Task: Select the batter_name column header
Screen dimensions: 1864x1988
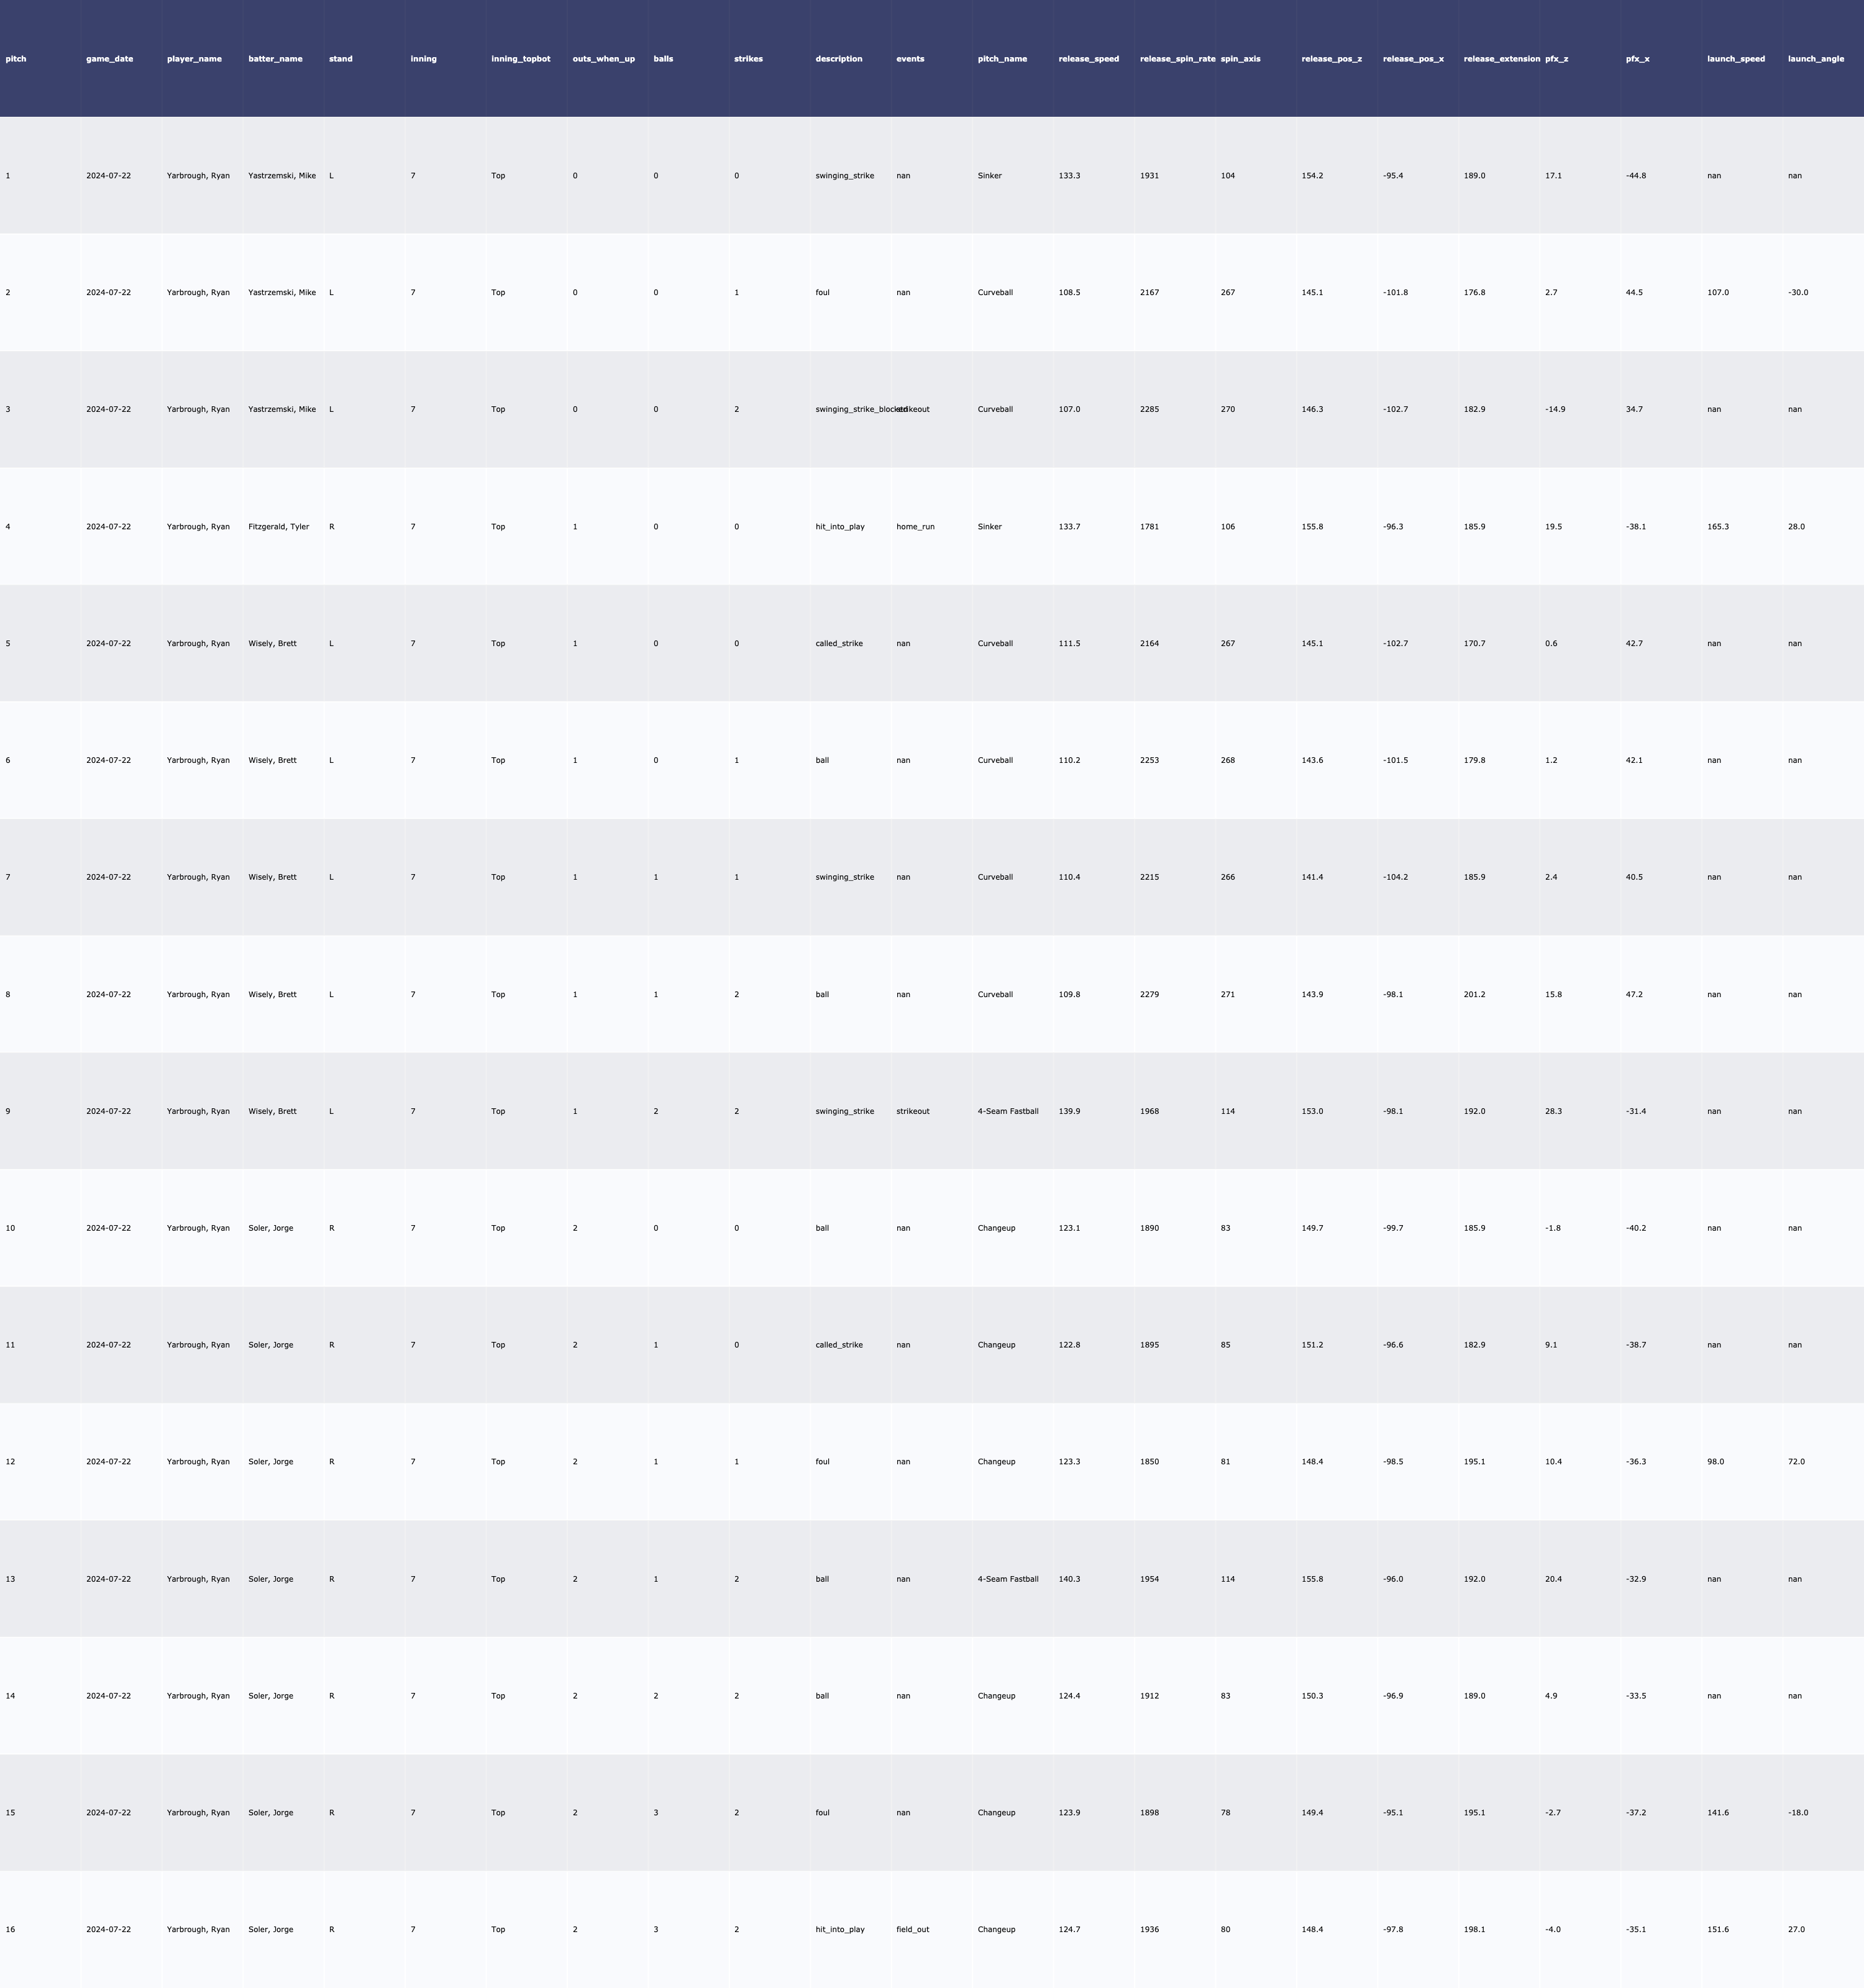Action: click(x=275, y=59)
